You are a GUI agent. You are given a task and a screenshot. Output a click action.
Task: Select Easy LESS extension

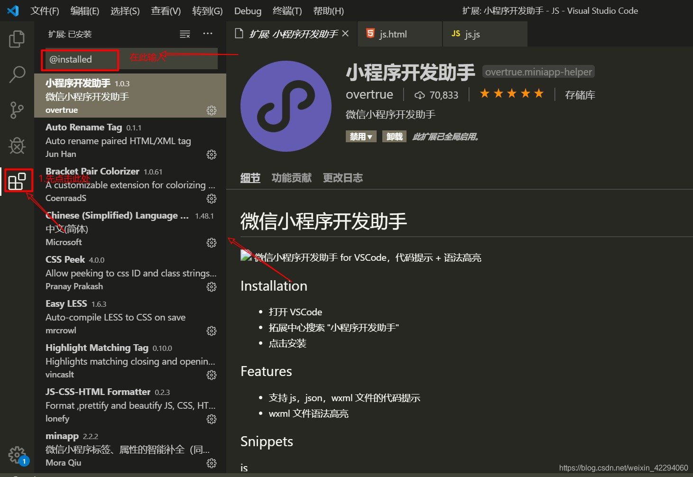click(x=130, y=316)
